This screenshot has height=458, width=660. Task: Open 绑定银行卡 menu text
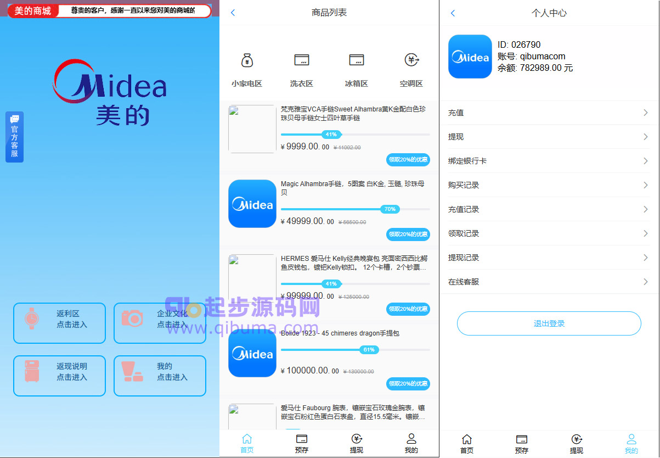coord(467,161)
